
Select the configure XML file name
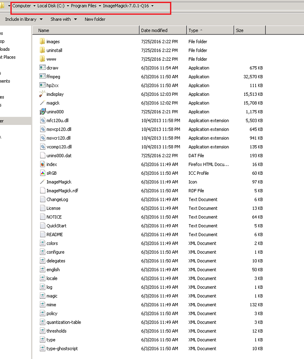coord(56,252)
